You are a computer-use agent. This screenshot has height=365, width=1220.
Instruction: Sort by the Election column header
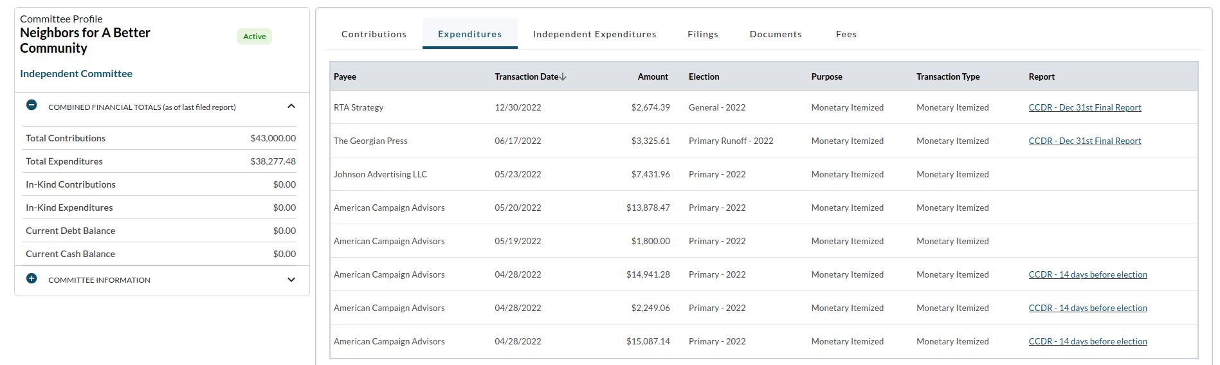coord(704,76)
